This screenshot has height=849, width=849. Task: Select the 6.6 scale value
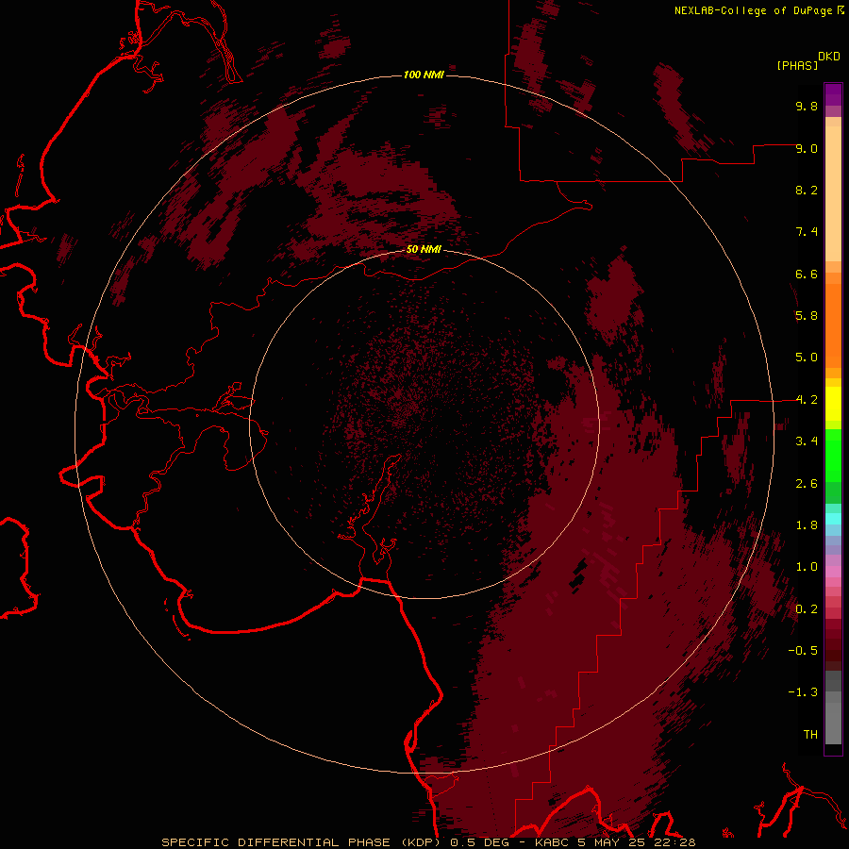807,274
